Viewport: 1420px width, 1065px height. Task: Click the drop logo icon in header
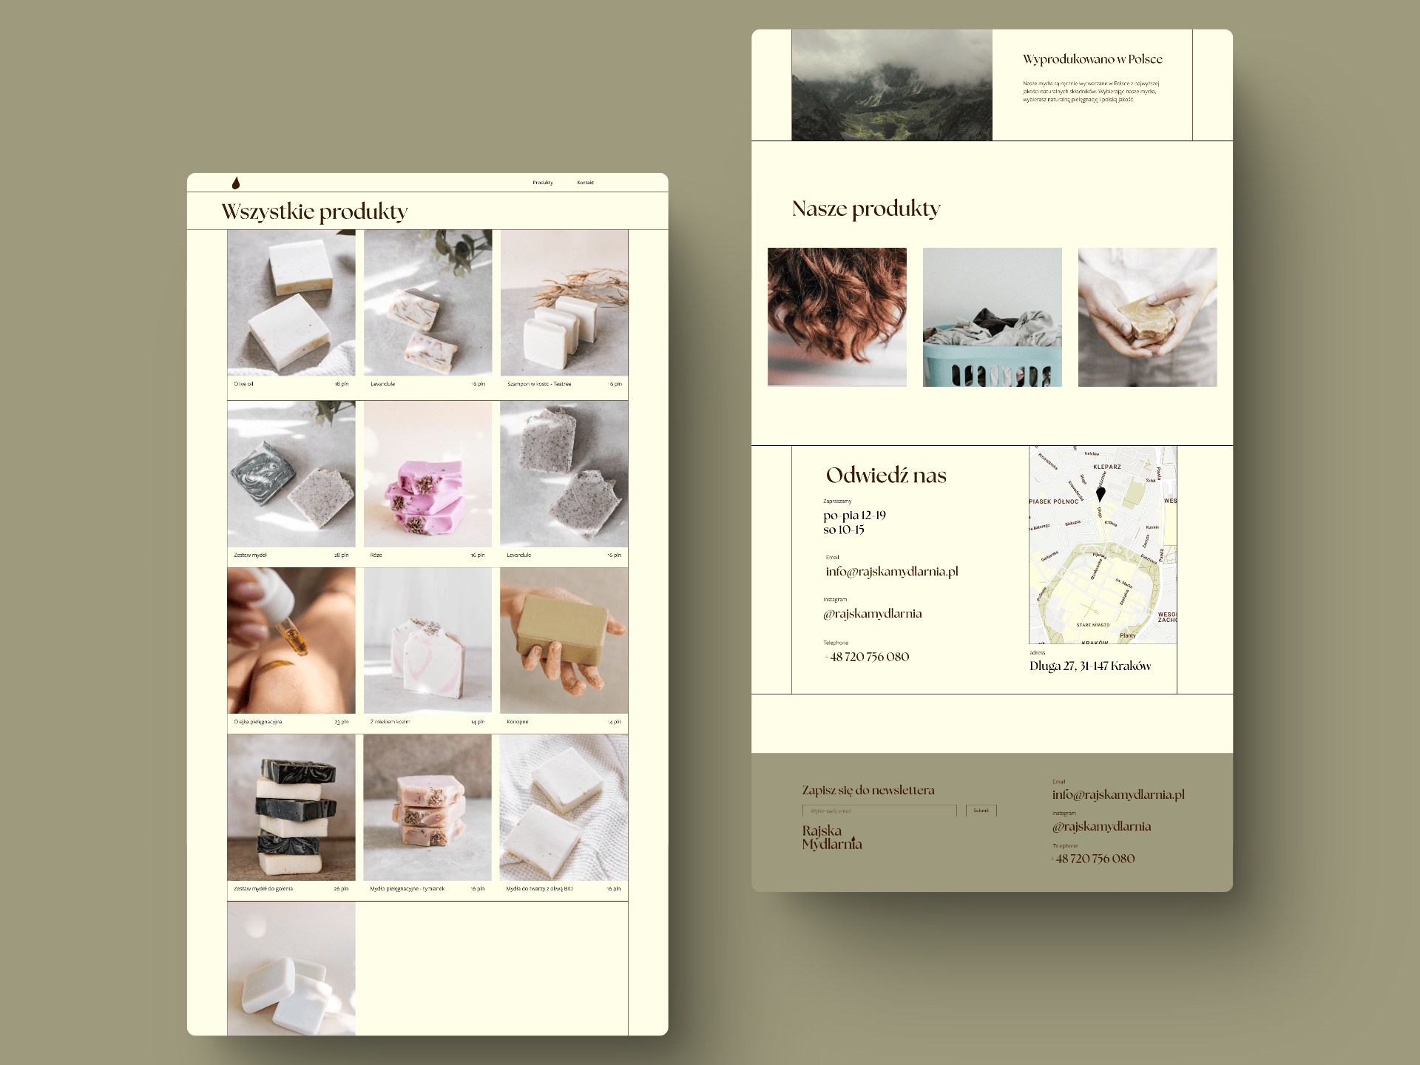tap(236, 183)
